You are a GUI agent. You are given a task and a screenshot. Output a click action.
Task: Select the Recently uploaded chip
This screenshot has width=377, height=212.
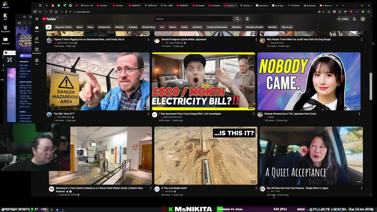[254, 27]
